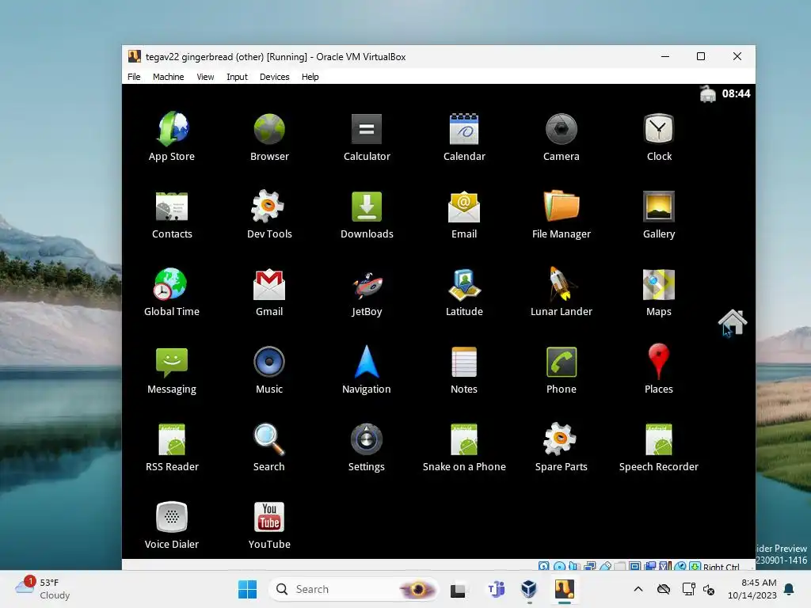The height and width of the screenshot is (608, 811).
Task: Click the Right Ctrl host key indicator
Action: click(721, 567)
